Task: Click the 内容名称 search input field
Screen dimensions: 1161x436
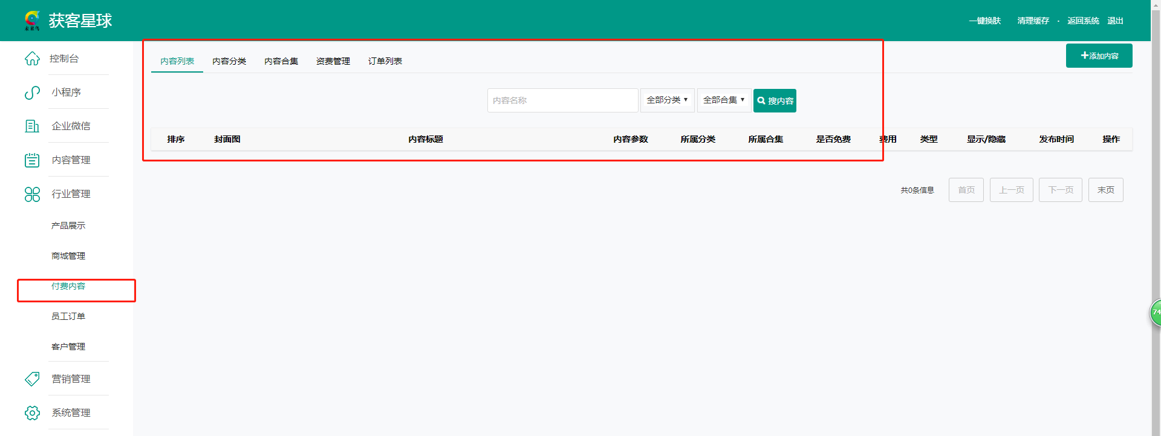Action: (562, 100)
